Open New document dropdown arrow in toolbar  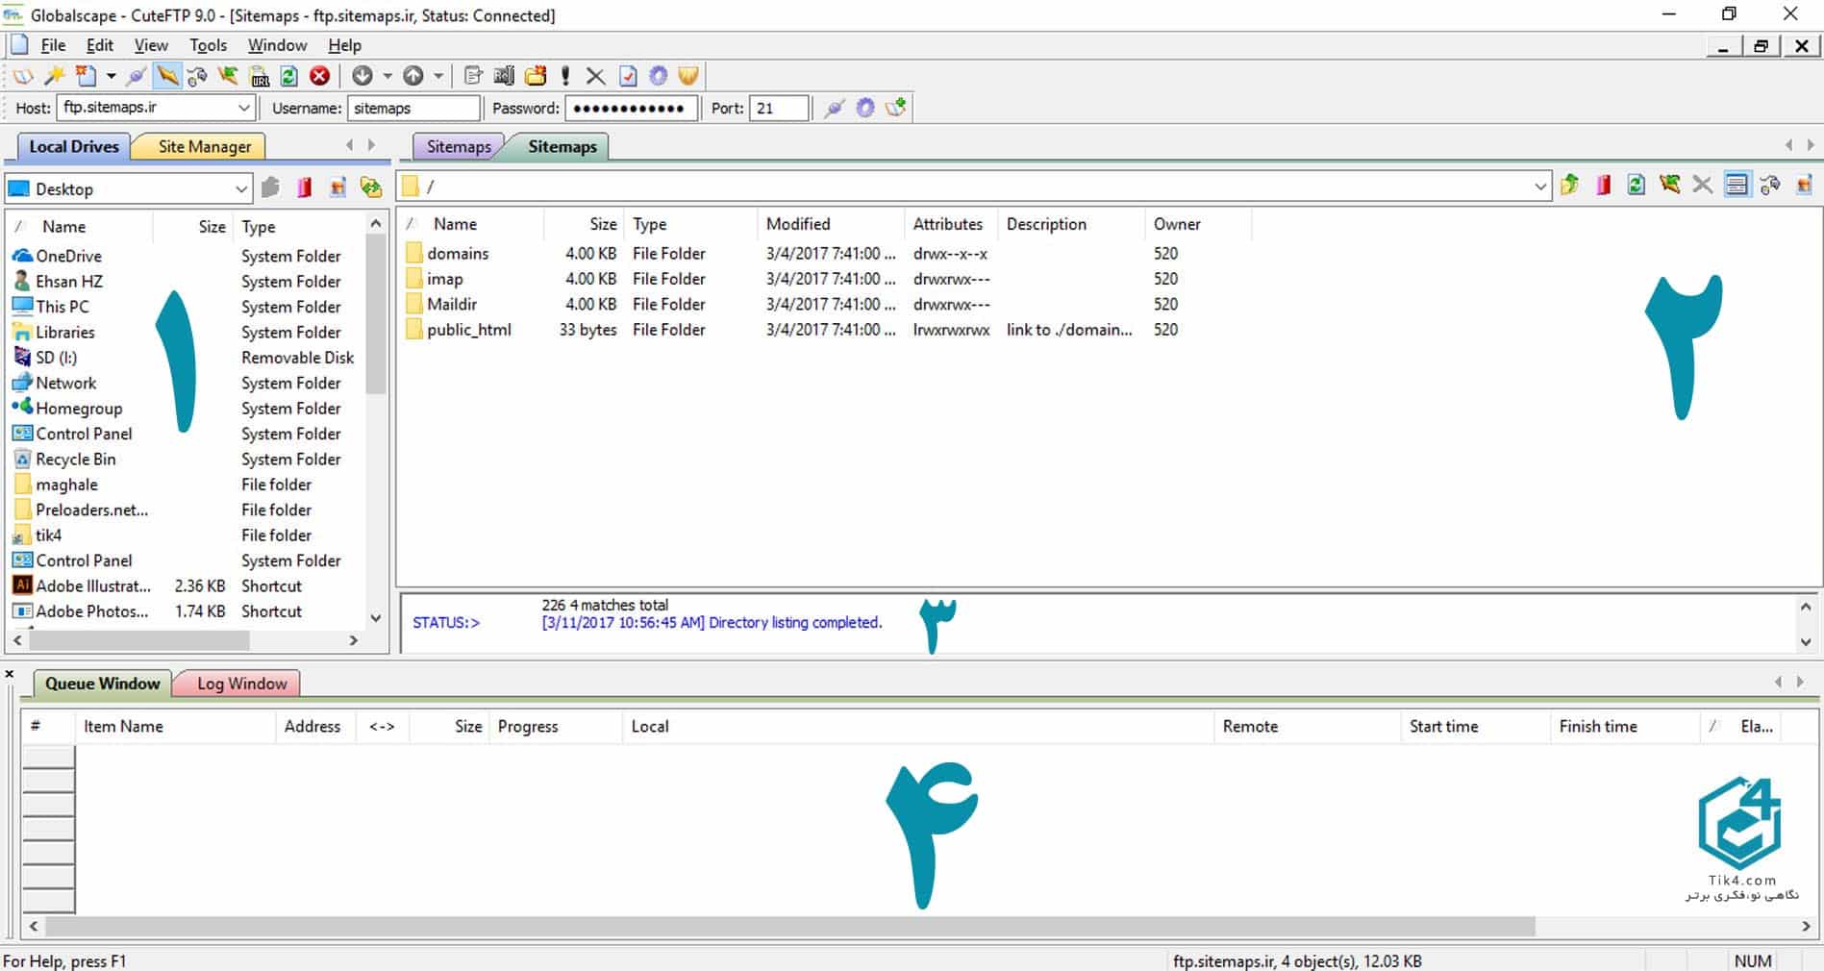111,76
